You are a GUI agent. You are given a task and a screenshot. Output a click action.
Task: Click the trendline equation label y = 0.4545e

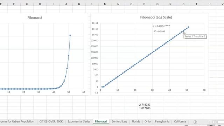[161, 26]
